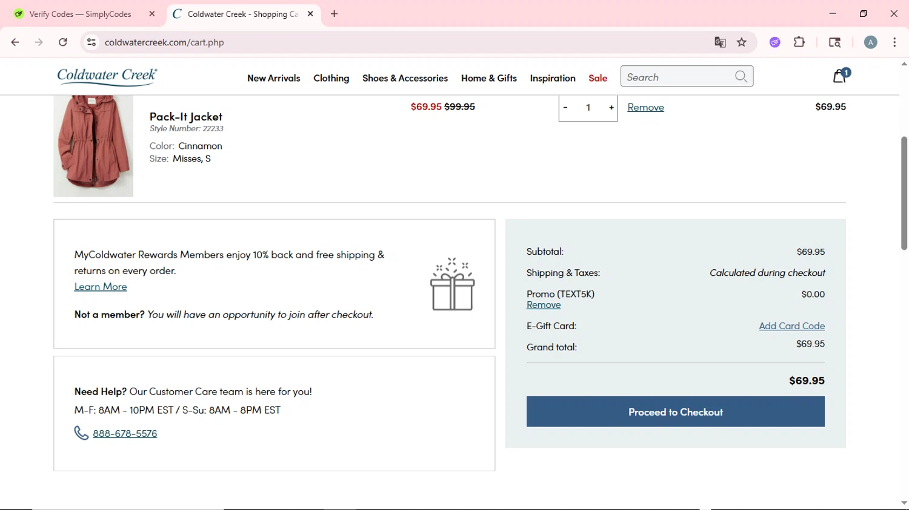Remove the TEXT5K promo code
Image resolution: width=909 pixels, height=510 pixels.
point(544,305)
